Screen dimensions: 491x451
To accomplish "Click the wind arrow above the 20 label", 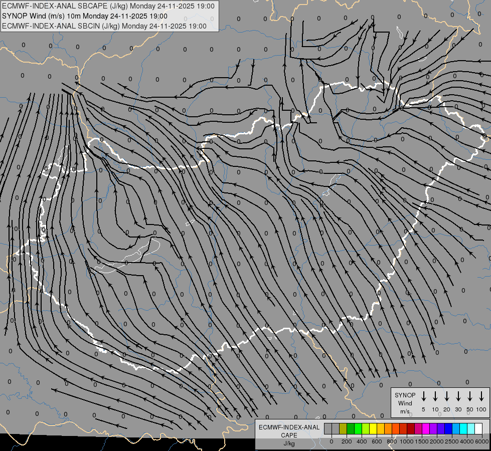I will click(x=446, y=396).
